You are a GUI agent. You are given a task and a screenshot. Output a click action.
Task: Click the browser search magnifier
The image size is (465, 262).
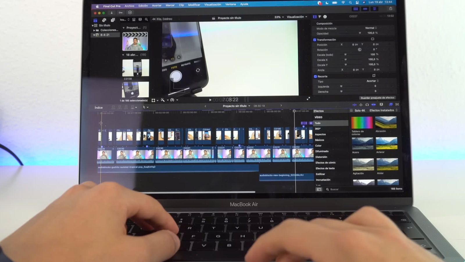[146, 20]
